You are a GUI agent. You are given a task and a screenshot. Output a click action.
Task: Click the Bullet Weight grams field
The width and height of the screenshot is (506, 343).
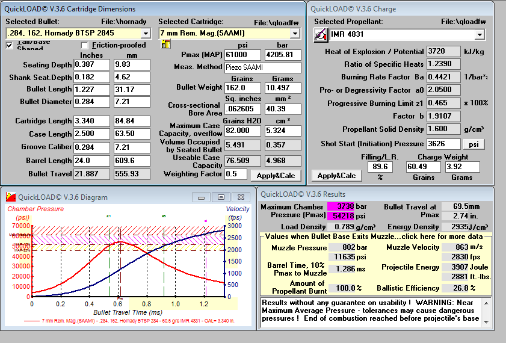283,88
